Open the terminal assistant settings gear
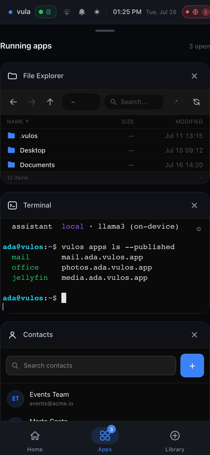This screenshot has height=455, width=210. (199, 229)
